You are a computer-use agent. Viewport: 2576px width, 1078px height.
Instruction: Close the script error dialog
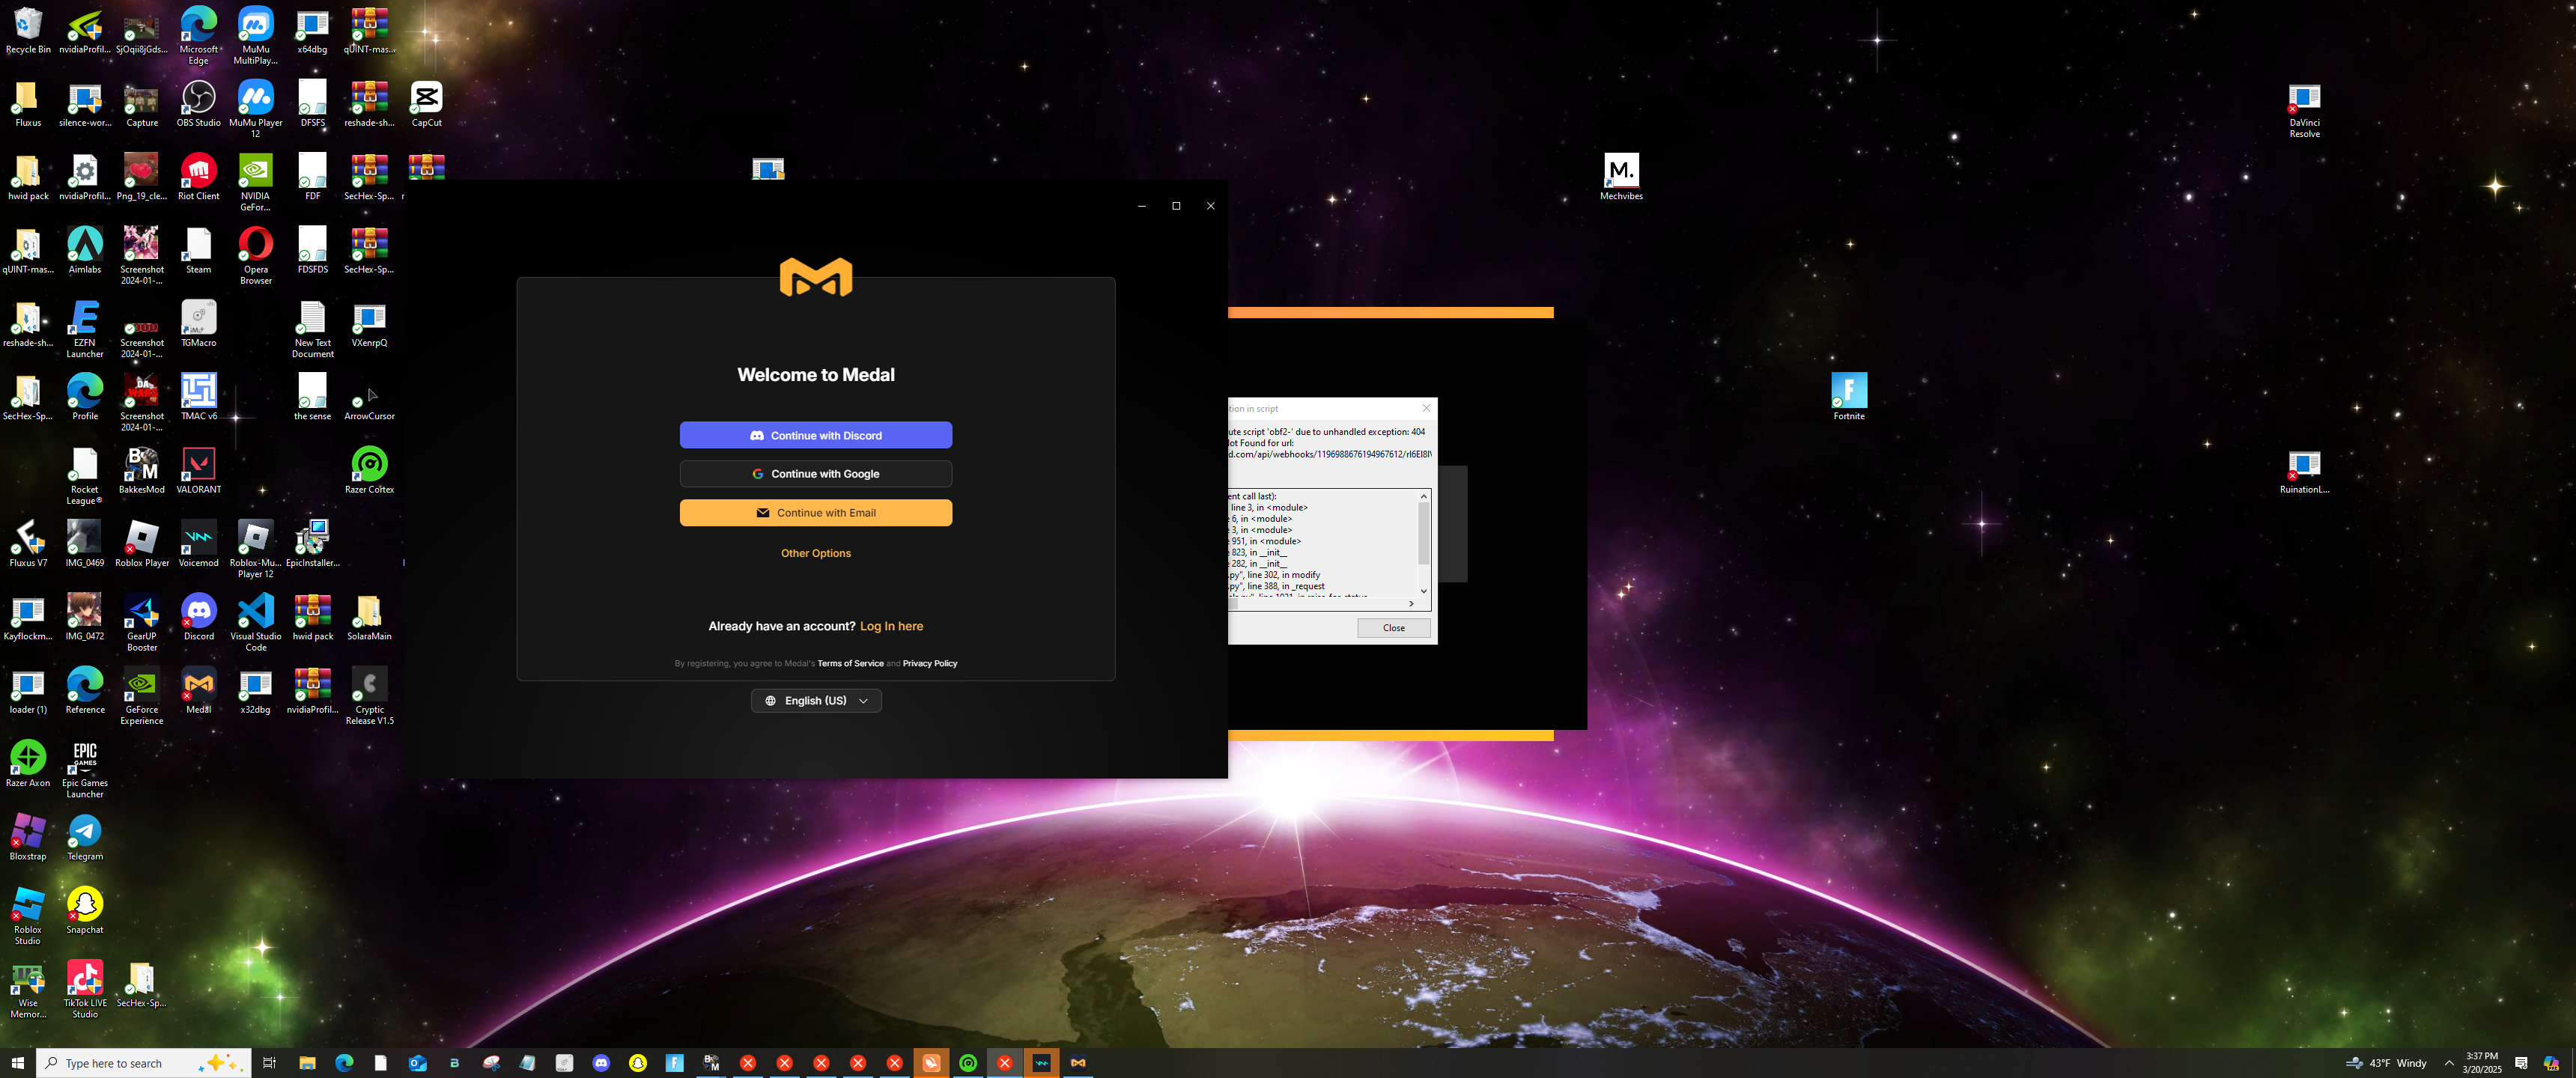pyautogui.click(x=1393, y=628)
